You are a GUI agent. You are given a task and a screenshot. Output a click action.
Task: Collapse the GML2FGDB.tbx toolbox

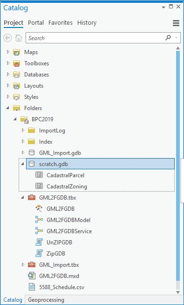pos(22,197)
